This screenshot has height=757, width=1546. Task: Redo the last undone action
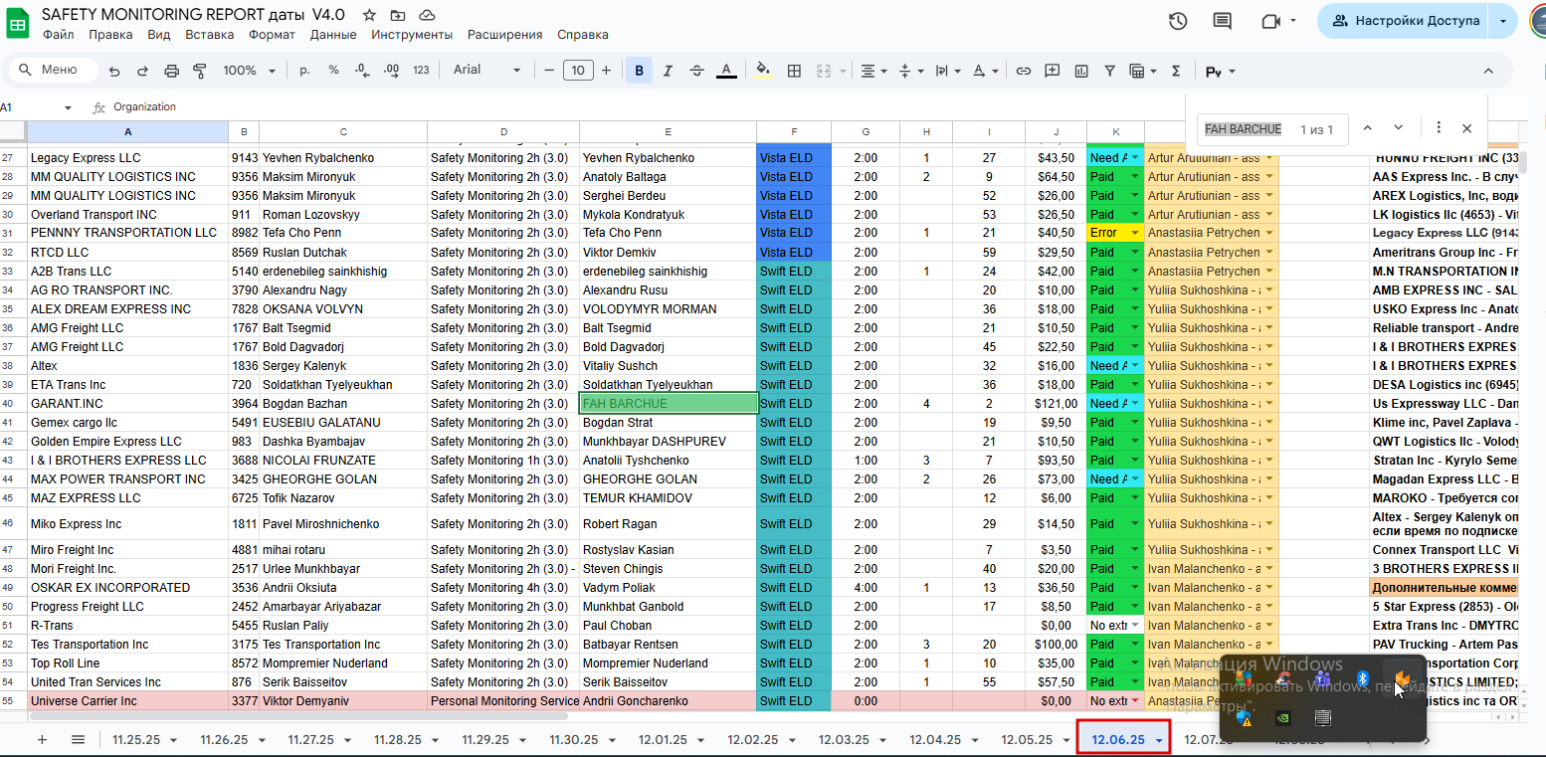click(x=142, y=71)
